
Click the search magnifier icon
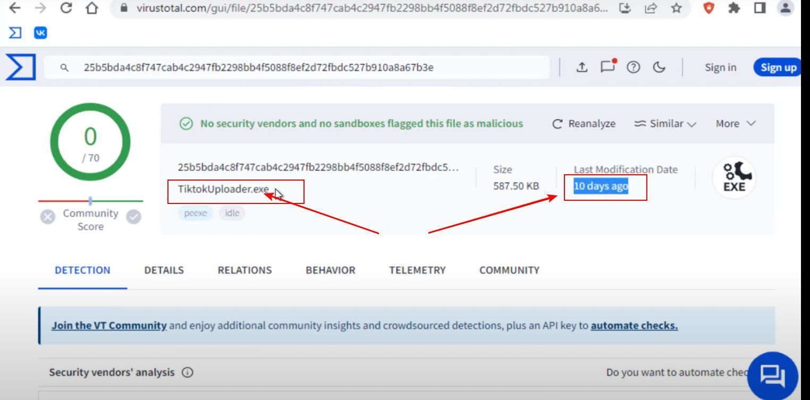tap(64, 67)
